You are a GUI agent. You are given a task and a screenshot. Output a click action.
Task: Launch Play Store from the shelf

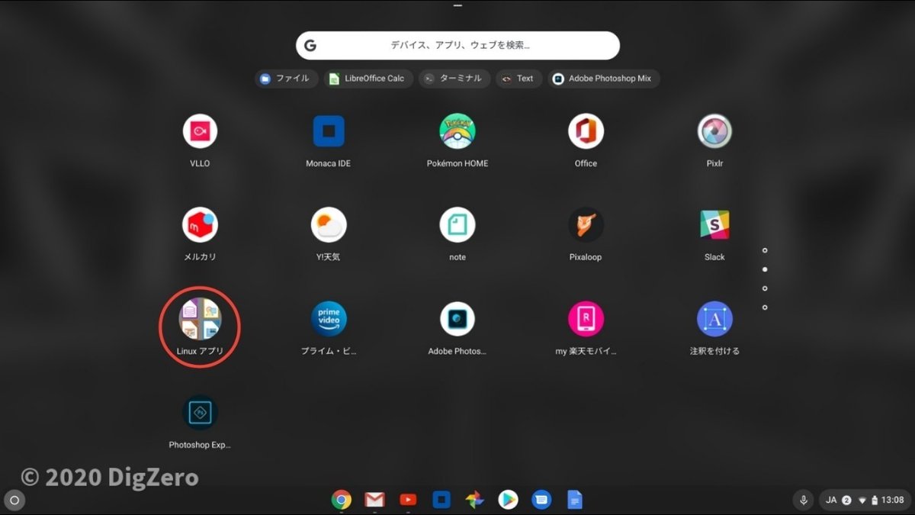pyautogui.click(x=508, y=500)
